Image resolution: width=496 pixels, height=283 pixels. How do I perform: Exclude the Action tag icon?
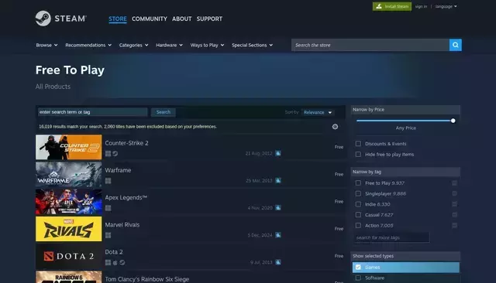point(455,225)
